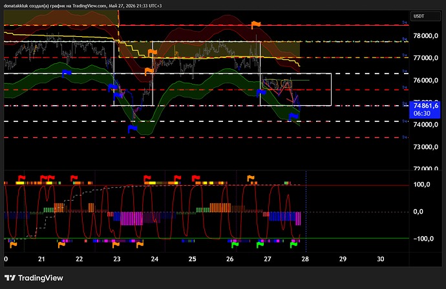Click the leftmost orange flag under the oscillator
The height and width of the screenshot is (289, 446).
[x=13, y=244]
